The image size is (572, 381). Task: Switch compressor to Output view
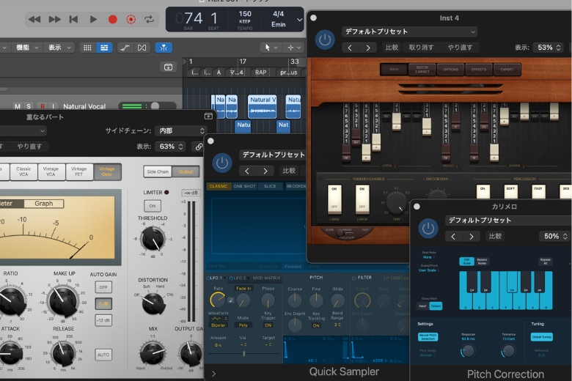click(186, 171)
